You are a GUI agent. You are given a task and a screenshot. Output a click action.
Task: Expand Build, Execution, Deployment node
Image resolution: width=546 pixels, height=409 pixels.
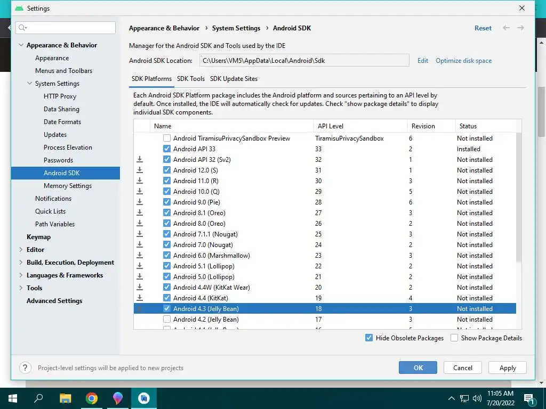pos(21,262)
